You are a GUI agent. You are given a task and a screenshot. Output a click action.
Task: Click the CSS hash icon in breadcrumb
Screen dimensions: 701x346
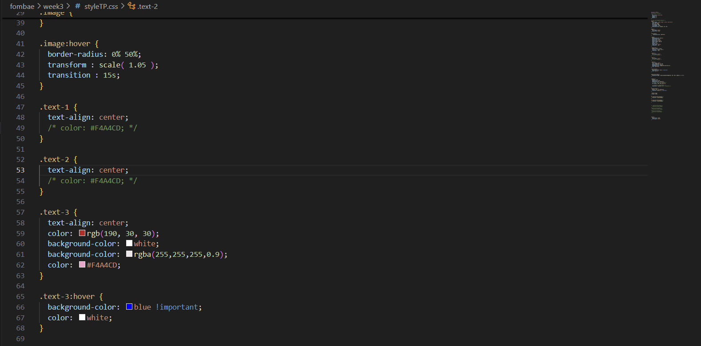point(78,6)
